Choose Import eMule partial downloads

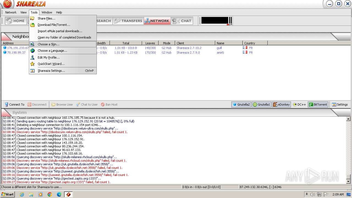63,31
